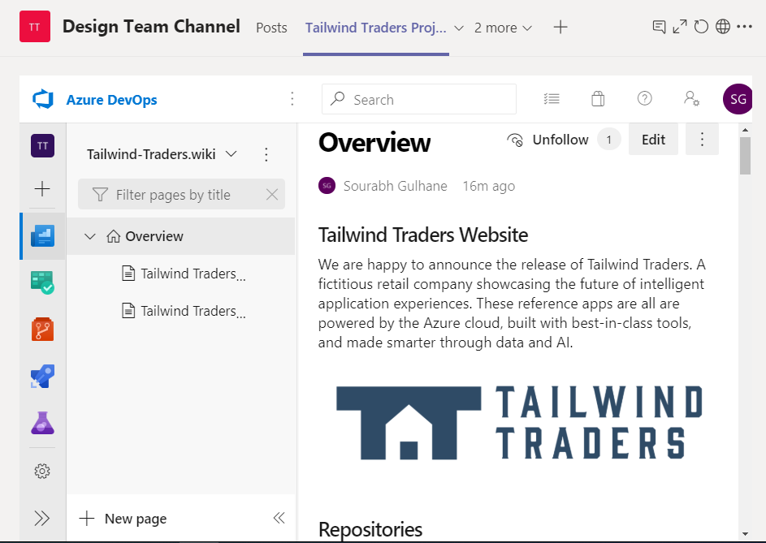Expand the sidebar with double chevron
Viewport: 766px width, 543px height.
[x=42, y=518]
